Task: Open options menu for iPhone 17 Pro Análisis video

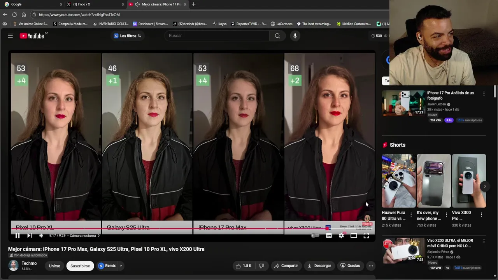Action: coord(484,94)
